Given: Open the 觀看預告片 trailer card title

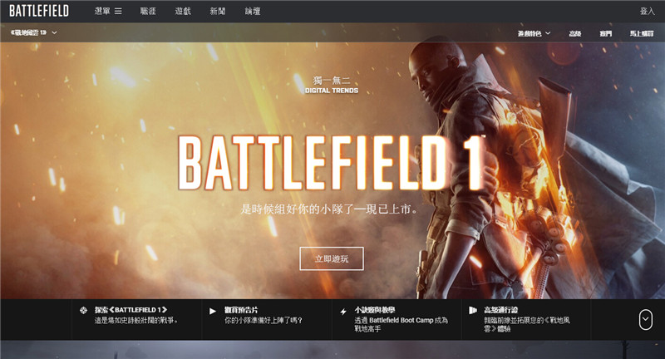Looking at the screenshot, I should [241, 310].
